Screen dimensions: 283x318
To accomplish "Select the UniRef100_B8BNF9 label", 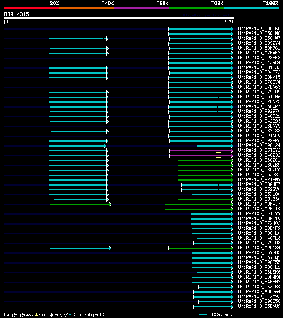I will (x=259, y=228).
